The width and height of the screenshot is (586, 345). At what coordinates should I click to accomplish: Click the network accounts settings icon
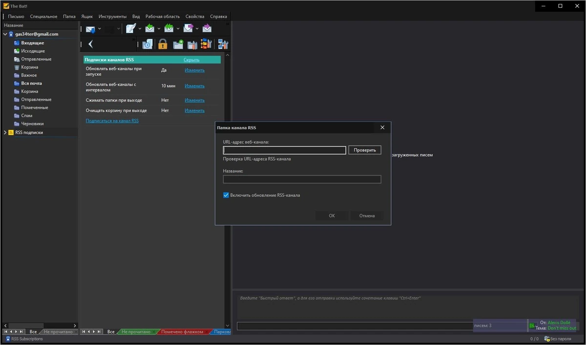click(x=223, y=44)
